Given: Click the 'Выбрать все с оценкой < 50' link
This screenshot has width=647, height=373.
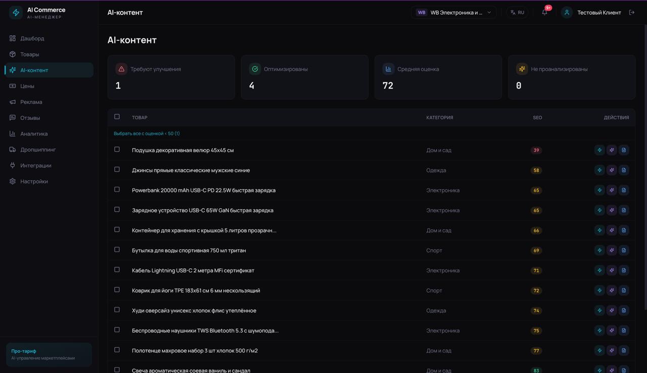Looking at the screenshot, I should [x=147, y=133].
